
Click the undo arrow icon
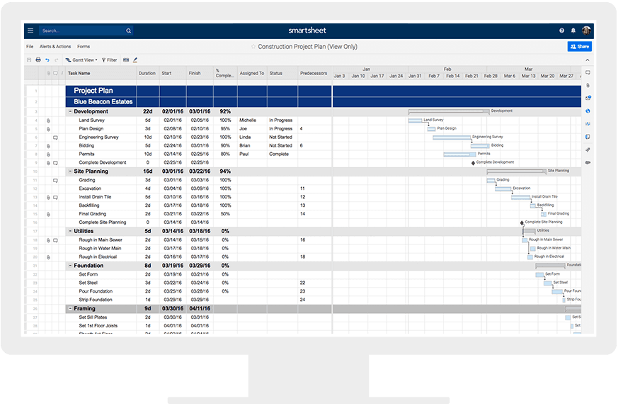coord(47,60)
